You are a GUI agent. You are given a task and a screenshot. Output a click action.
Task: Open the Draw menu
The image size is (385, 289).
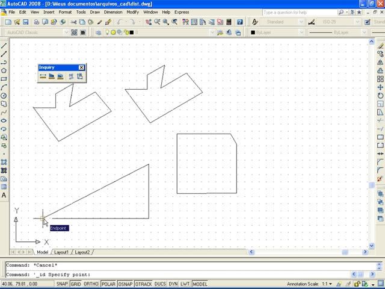click(95, 12)
